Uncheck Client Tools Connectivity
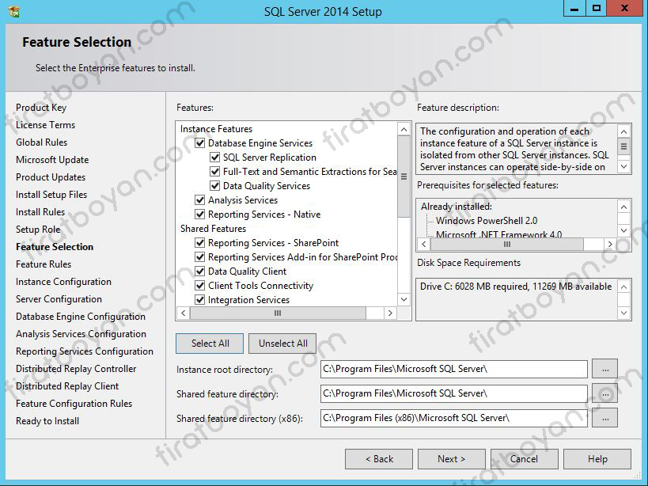Viewport: 648px width, 486px height. [x=200, y=286]
